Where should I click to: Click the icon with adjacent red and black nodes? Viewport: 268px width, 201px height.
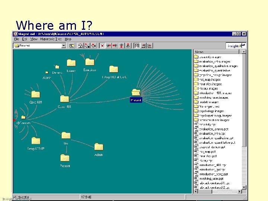(x=93, y=46)
